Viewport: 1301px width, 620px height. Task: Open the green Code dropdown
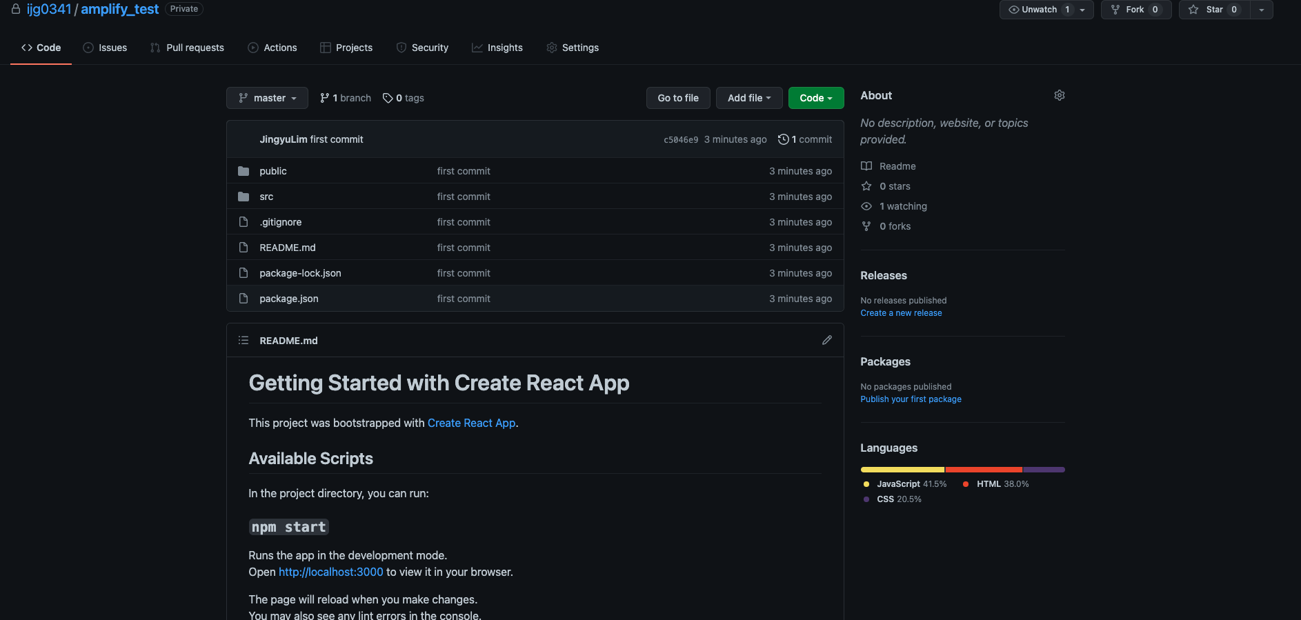816,98
